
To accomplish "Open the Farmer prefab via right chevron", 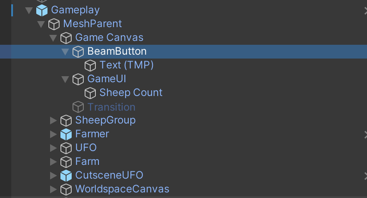I will [x=365, y=134].
